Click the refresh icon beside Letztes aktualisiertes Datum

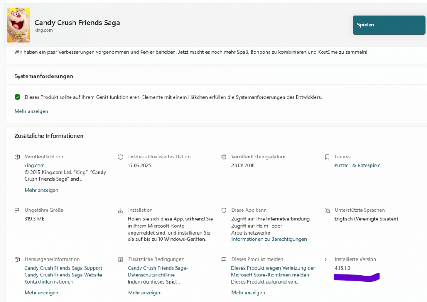(120, 157)
